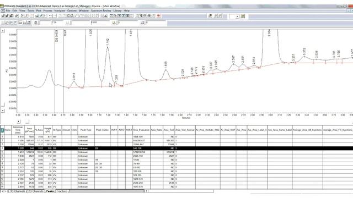The width and height of the screenshot is (353, 198).
Task: Click the green icon beside the toolbar dropdown
Action: (x=243, y=16)
